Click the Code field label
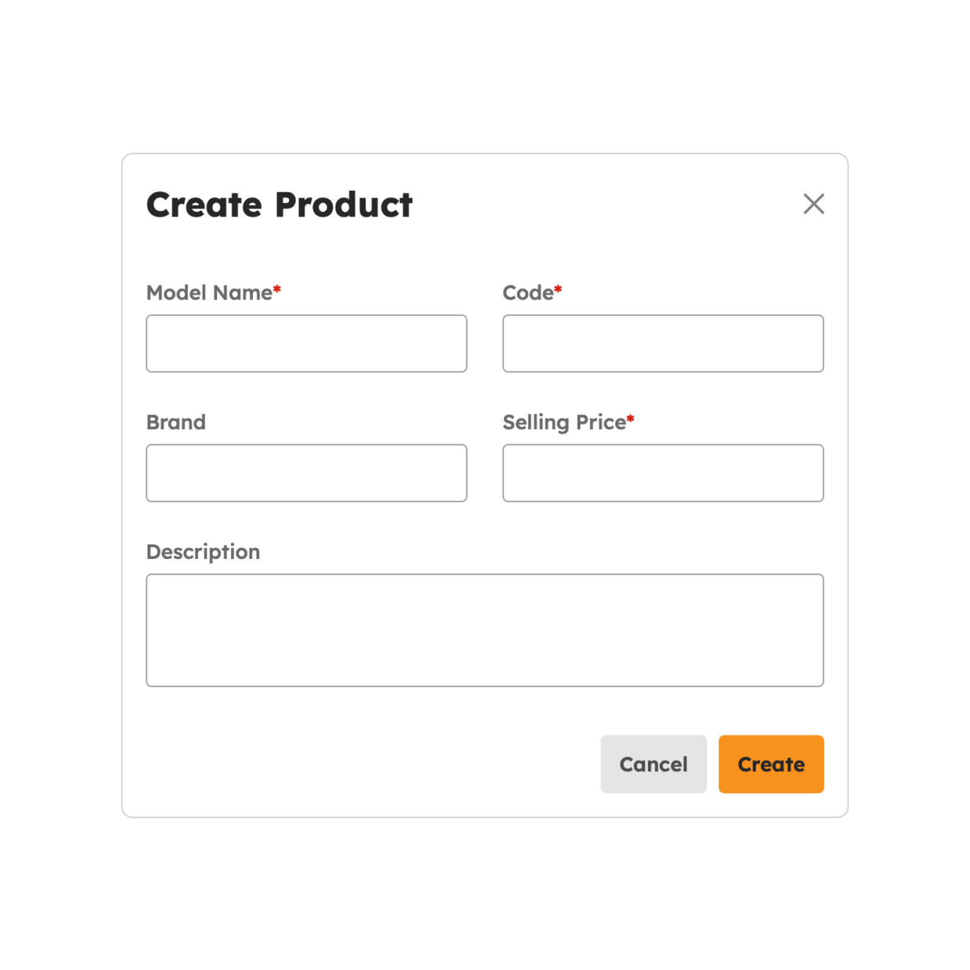The height and width of the screenshot is (970, 970). [527, 293]
